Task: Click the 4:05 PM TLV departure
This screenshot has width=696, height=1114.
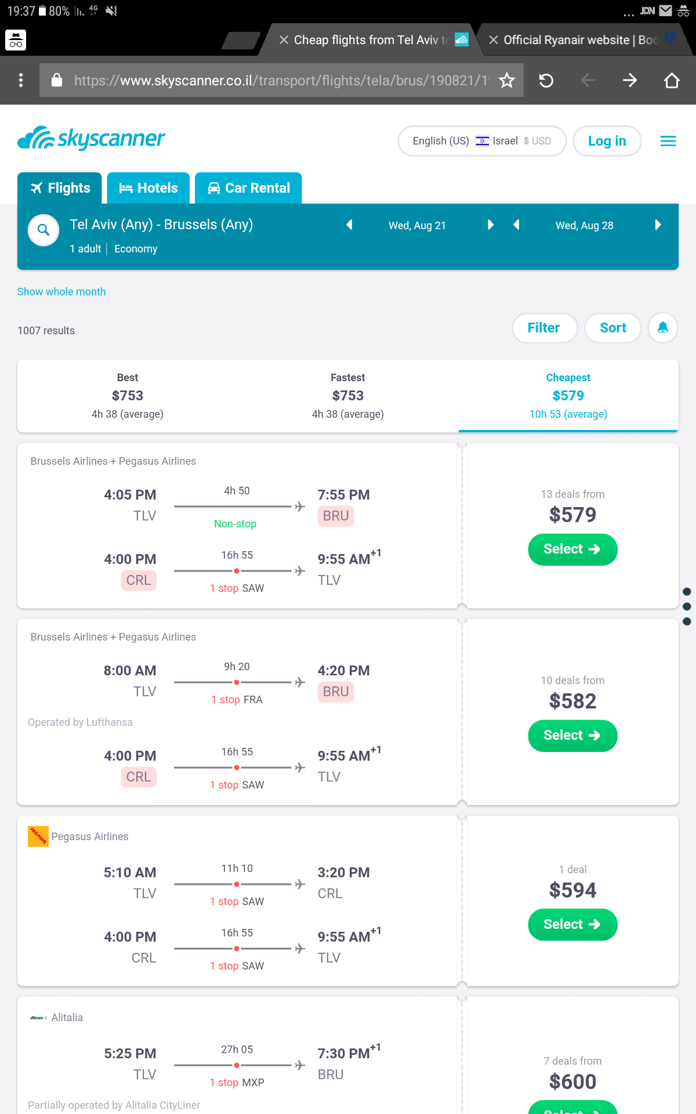Action: [x=130, y=505]
